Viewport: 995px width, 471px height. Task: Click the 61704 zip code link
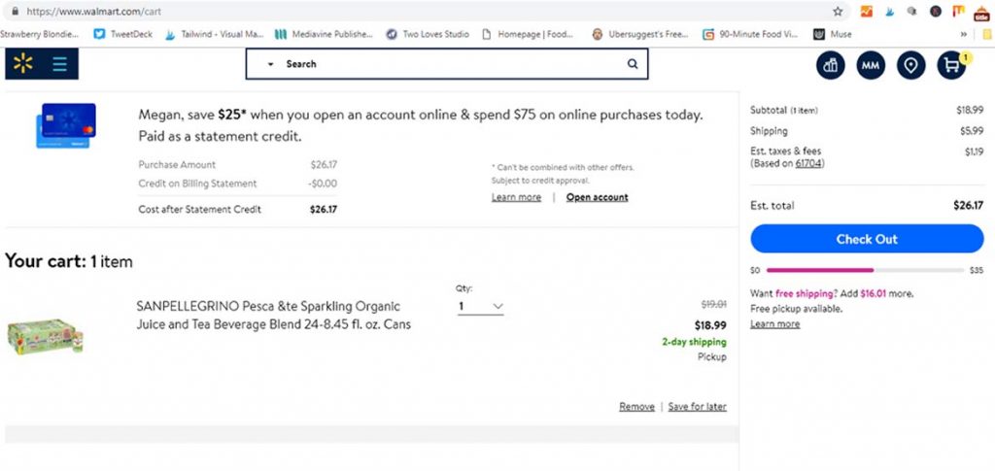pyautogui.click(x=809, y=163)
